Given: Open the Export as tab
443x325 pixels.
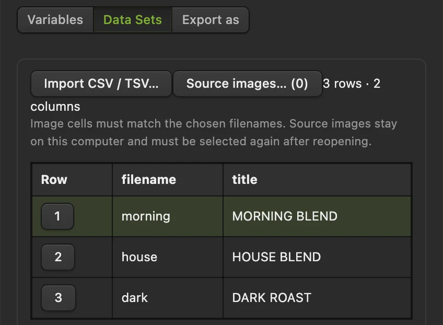Looking at the screenshot, I should 211,20.
